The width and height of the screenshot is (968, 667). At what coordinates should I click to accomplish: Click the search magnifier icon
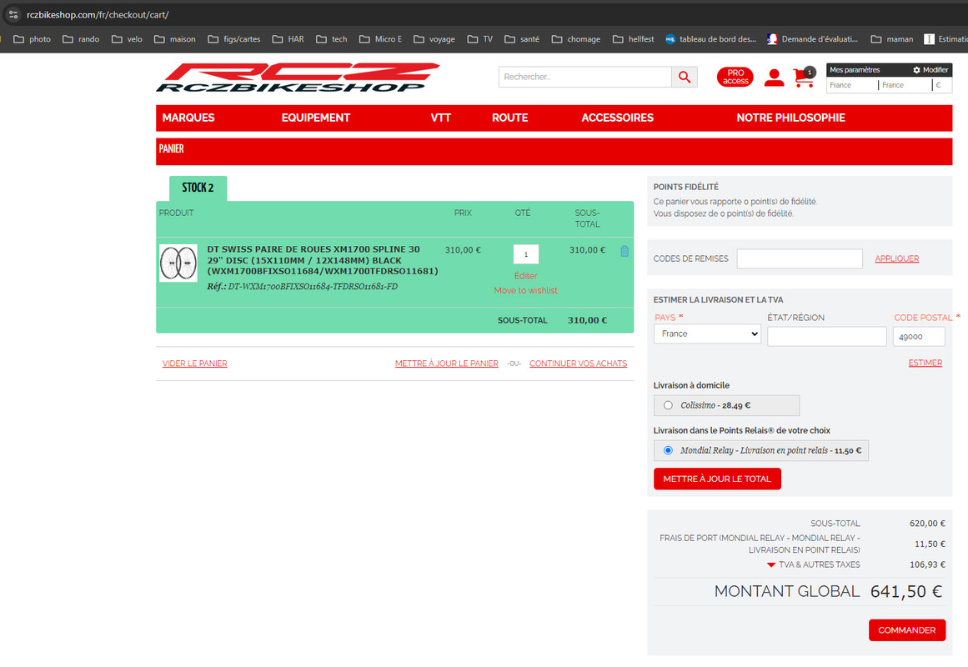684,77
